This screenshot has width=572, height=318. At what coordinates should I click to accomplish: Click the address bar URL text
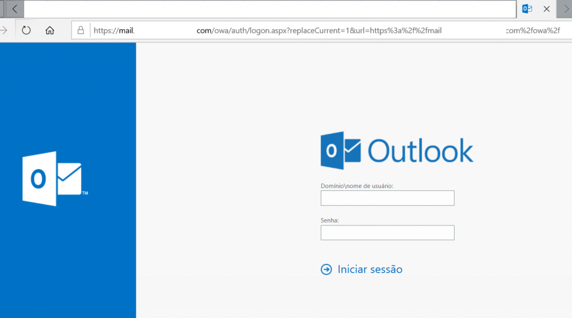pos(326,30)
